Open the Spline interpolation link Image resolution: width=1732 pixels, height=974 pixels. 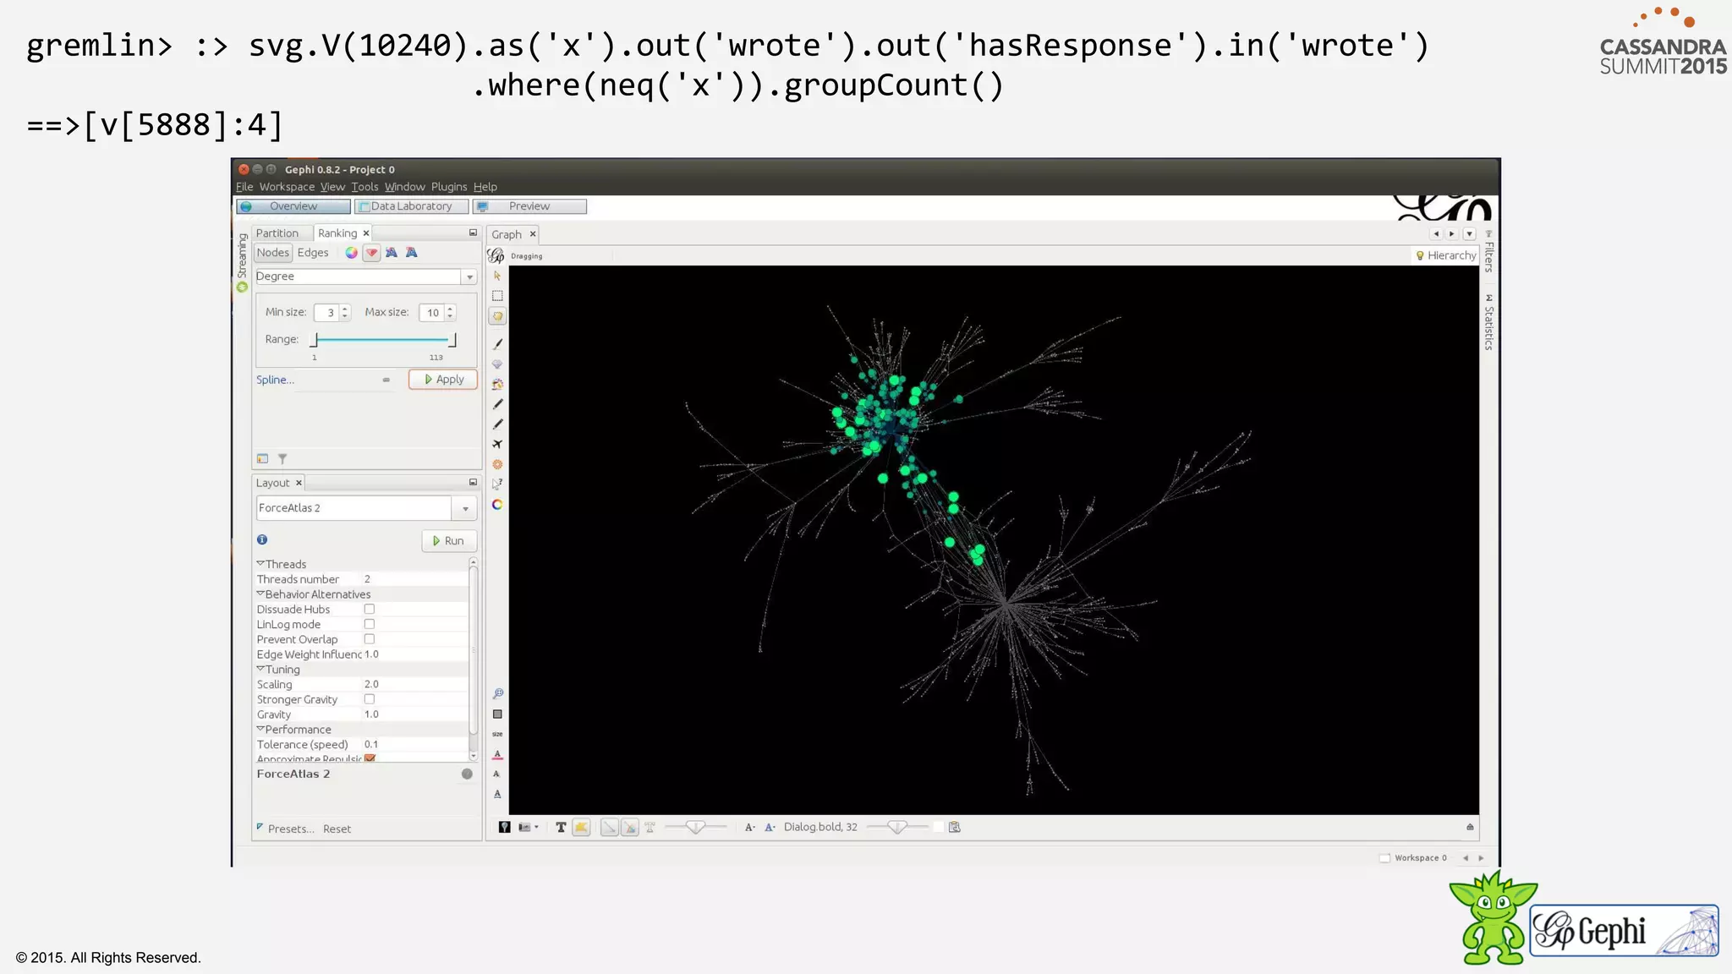click(276, 380)
